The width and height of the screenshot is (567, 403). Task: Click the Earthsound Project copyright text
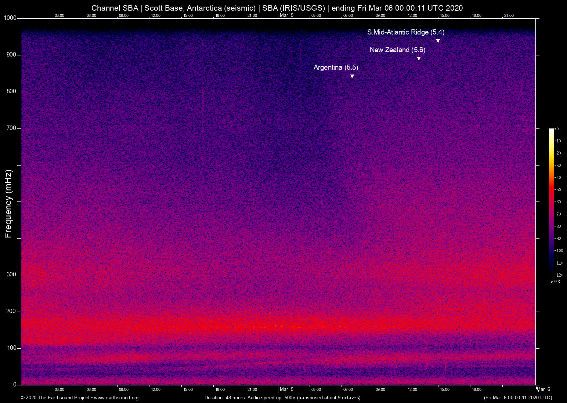coord(55,398)
